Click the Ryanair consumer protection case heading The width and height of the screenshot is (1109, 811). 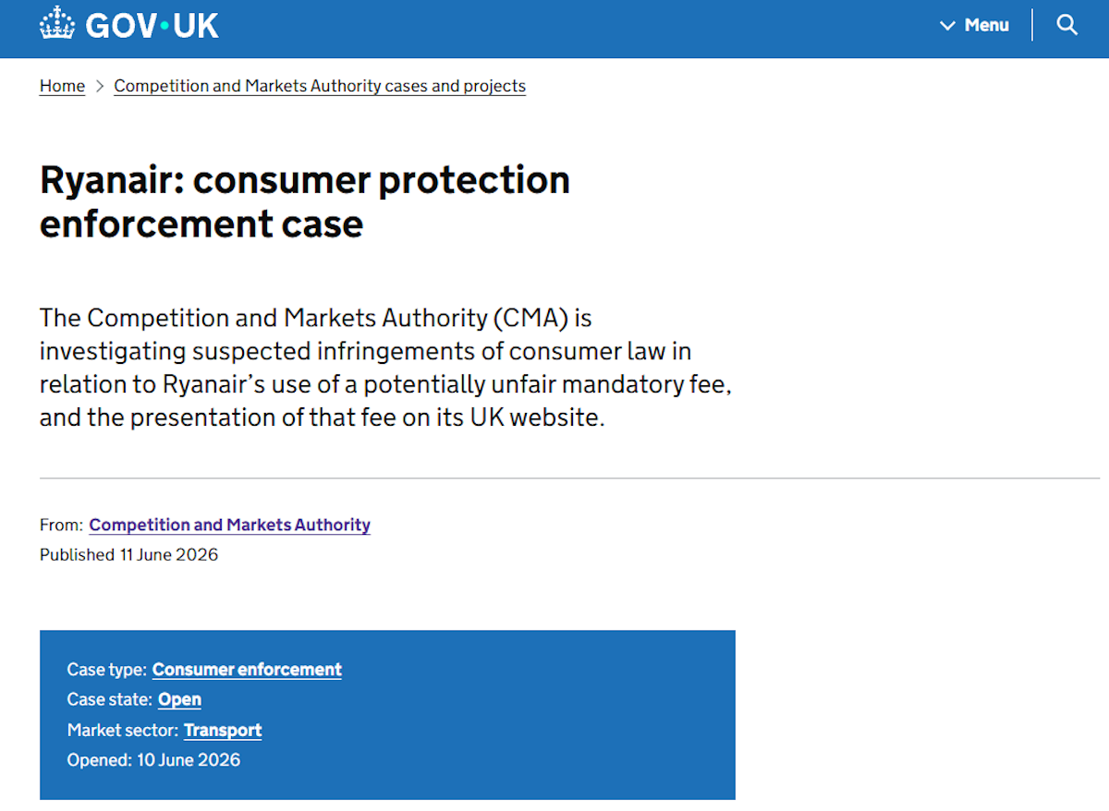click(305, 201)
